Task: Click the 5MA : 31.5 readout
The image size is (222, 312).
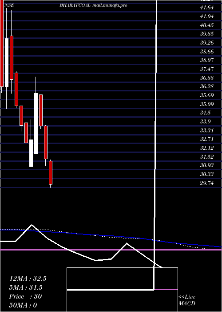Action: [x=26, y=287]
